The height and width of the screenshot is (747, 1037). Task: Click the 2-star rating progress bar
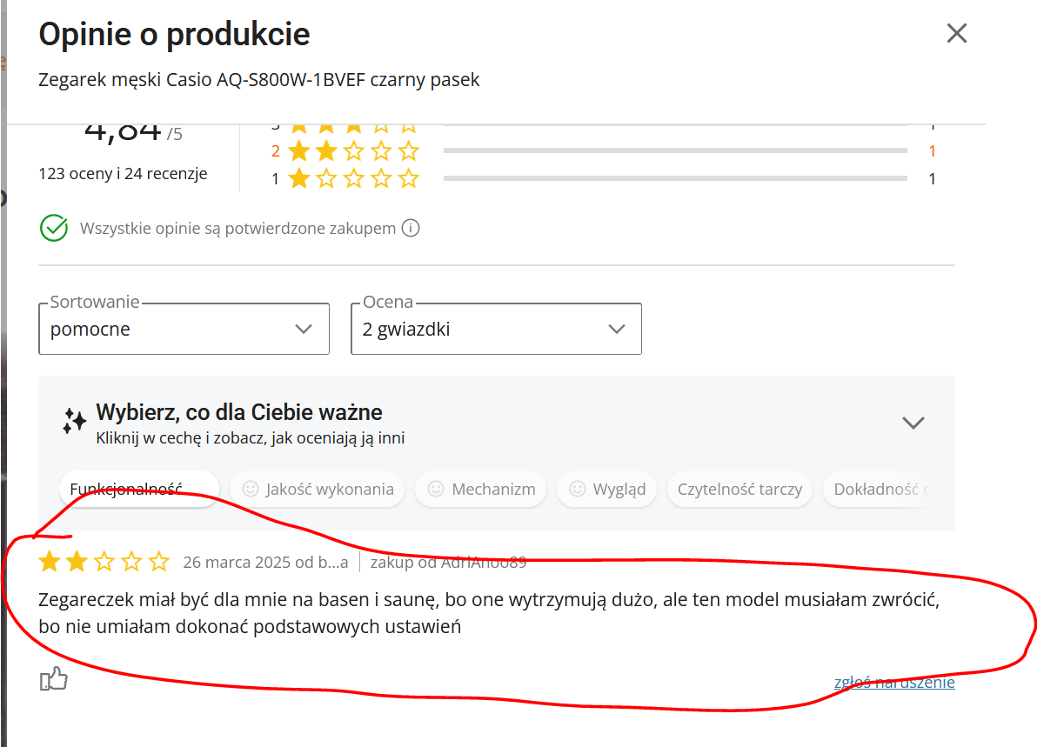(x=674, y=151)
